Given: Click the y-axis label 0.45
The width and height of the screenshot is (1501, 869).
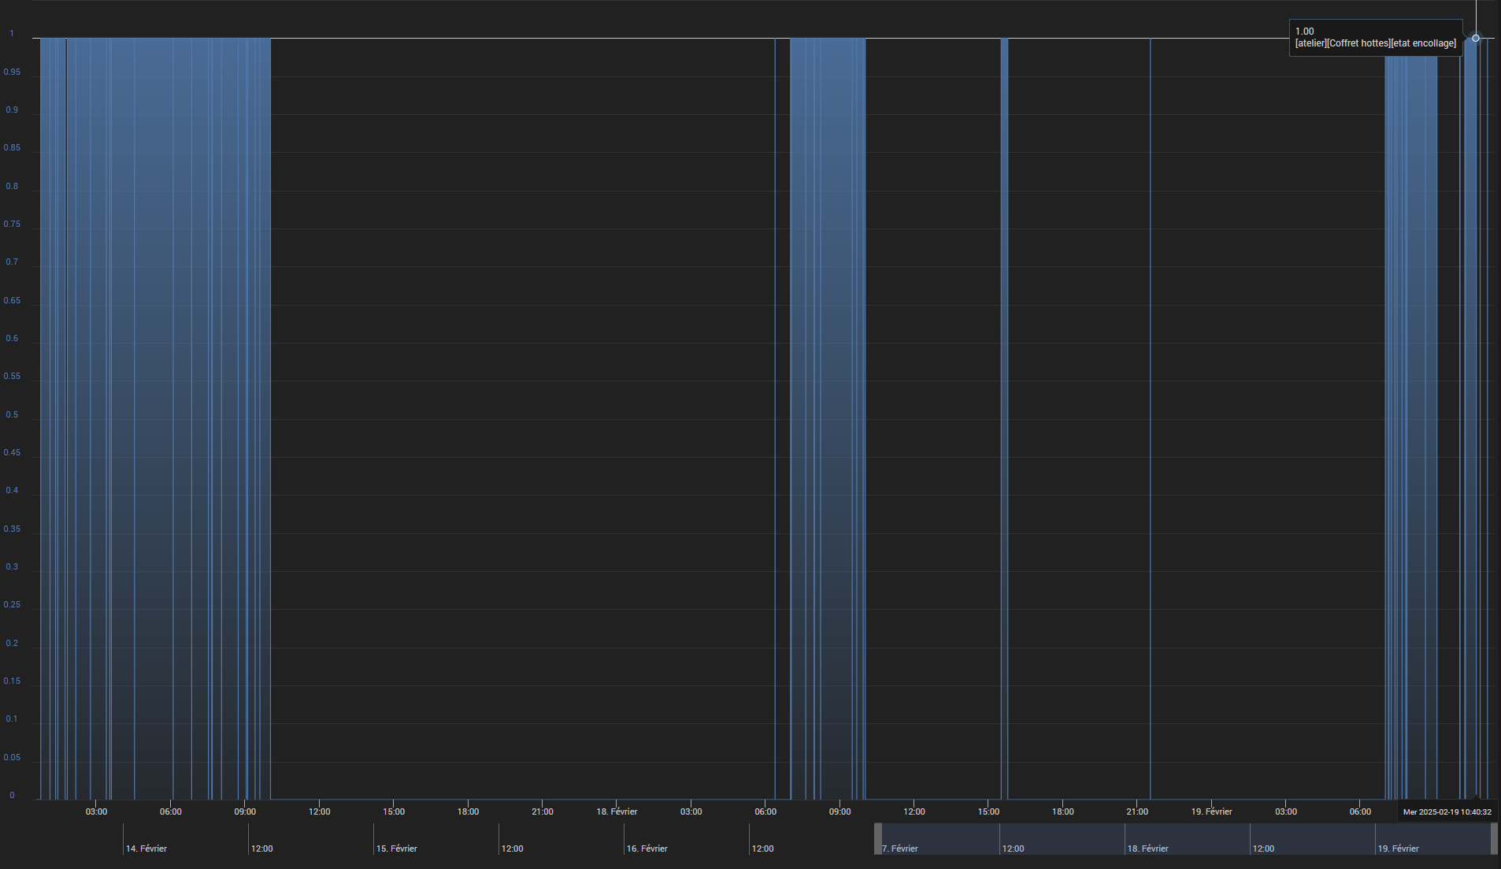Looking at the screenshot, I should pos(12,453).
